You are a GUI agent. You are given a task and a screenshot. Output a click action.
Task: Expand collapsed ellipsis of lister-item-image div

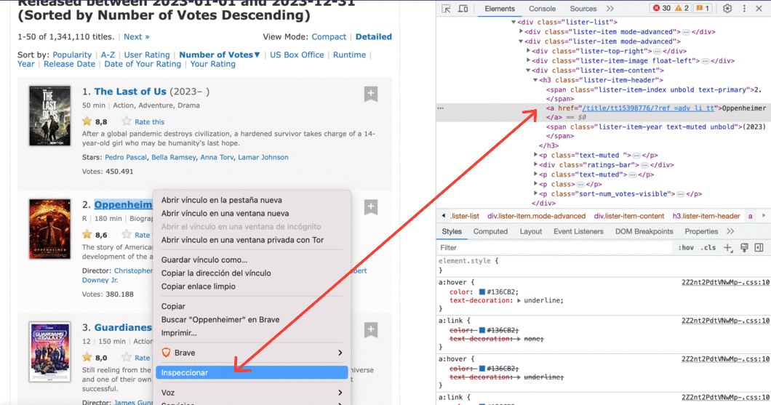click(x=705, y=61)
